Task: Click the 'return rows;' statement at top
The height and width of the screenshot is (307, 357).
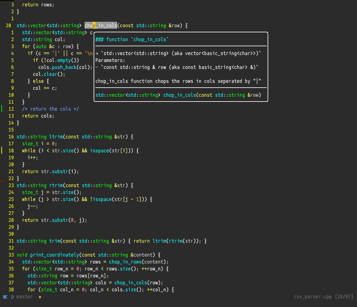Action: click(38, 5)
